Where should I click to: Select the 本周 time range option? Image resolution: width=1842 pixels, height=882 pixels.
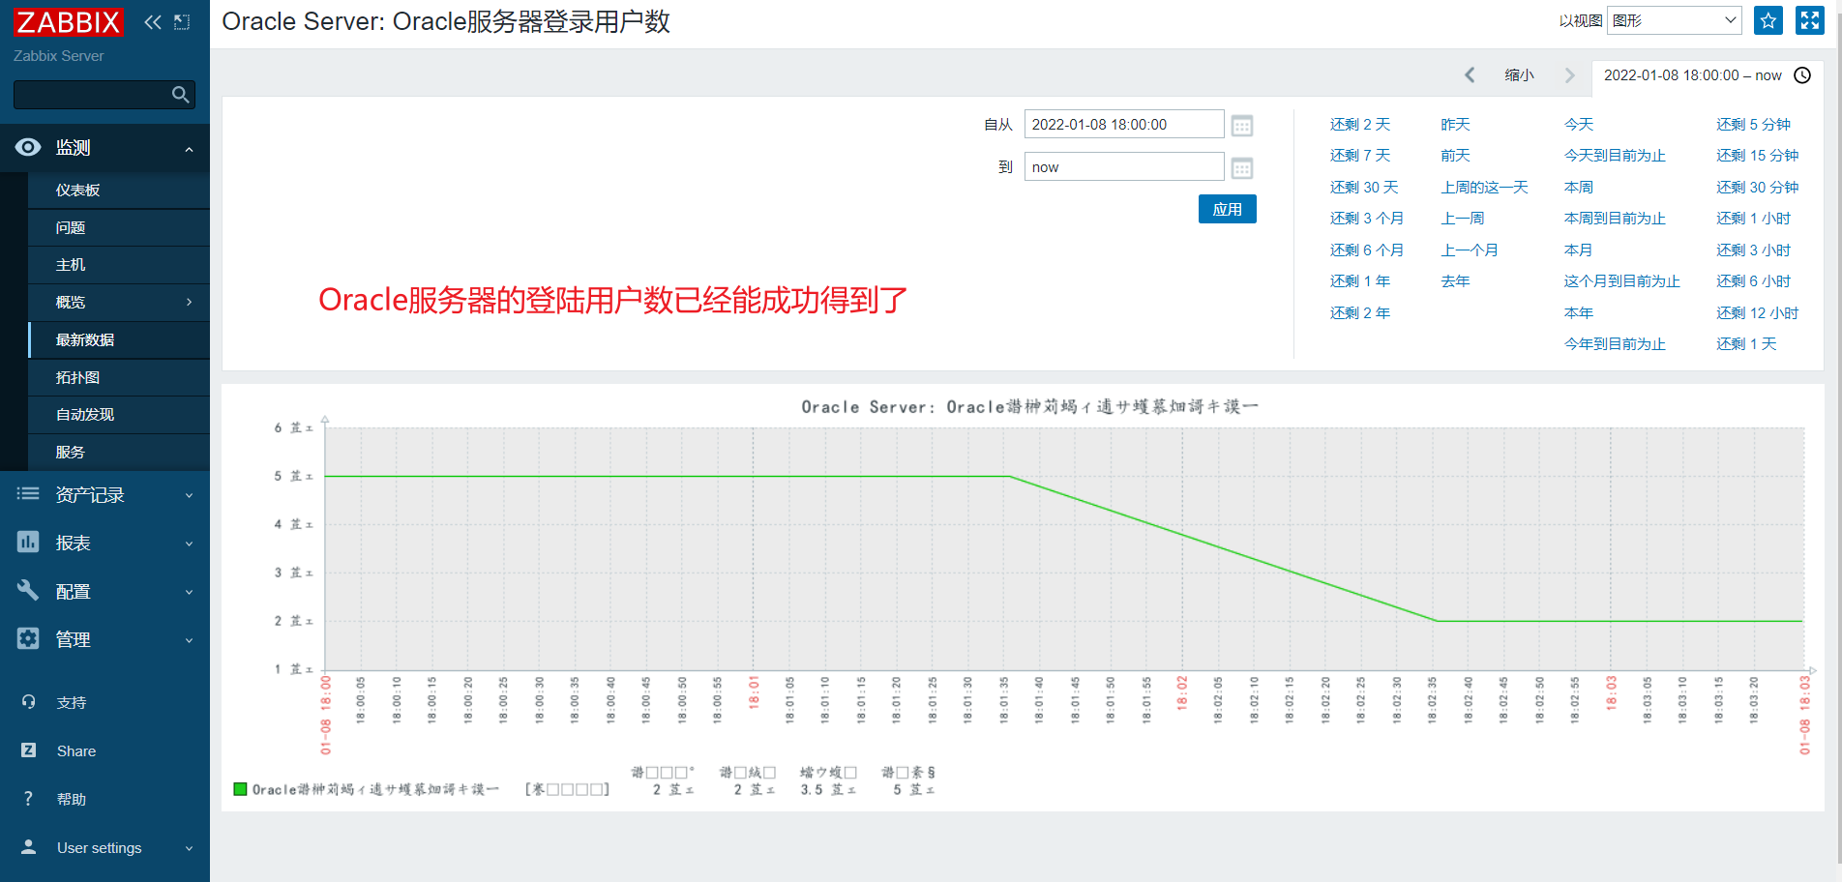pyautogui.click(x=1578, y=187)
